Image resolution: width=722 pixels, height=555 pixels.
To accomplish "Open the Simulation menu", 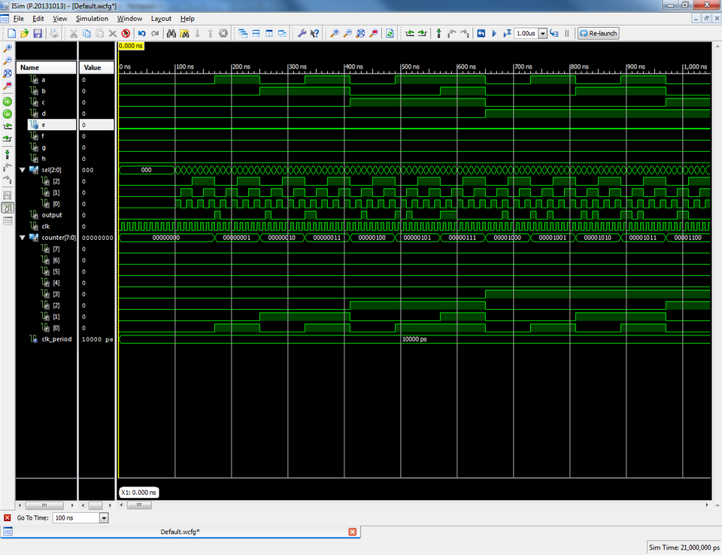I will tap(92, 18).
